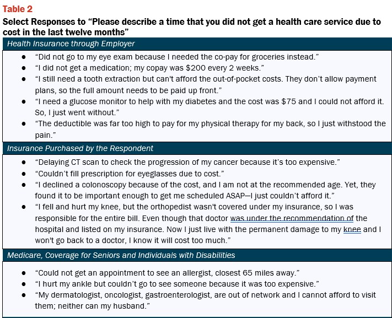Click the eyeglasses prescription quote
The width and height of the screenshot is (392, 318).
tap(130, 174)
